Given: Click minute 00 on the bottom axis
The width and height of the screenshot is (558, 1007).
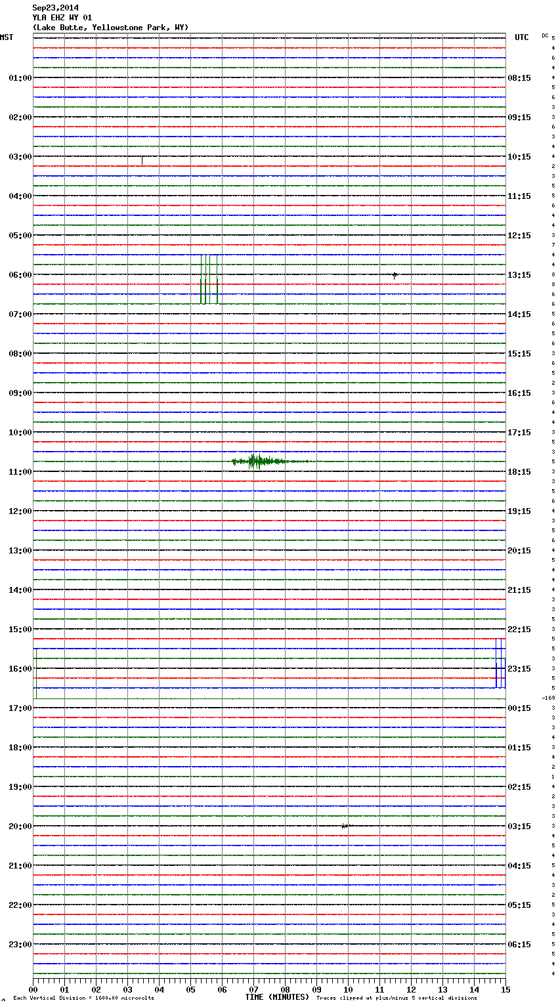Looking at the screenshot, I should (x=33, y=989).
